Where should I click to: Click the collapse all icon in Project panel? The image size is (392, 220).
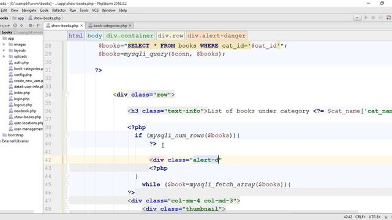pyautogui.click(x=21, y=26)
